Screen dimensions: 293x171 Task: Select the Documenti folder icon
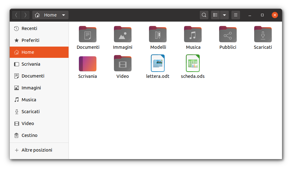[x=88, y=35]
